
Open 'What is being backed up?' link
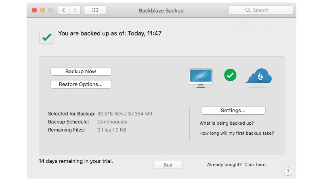(227, 123)
